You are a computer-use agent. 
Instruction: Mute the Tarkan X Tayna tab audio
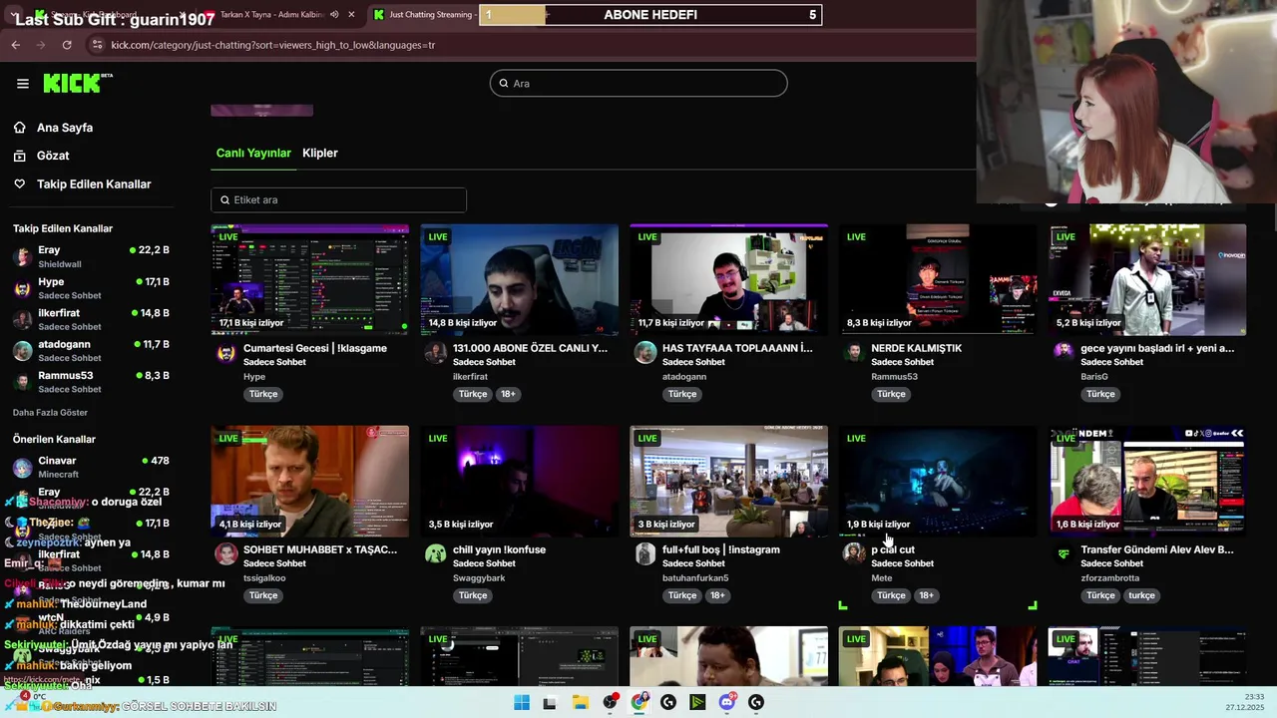pos(334,15)
